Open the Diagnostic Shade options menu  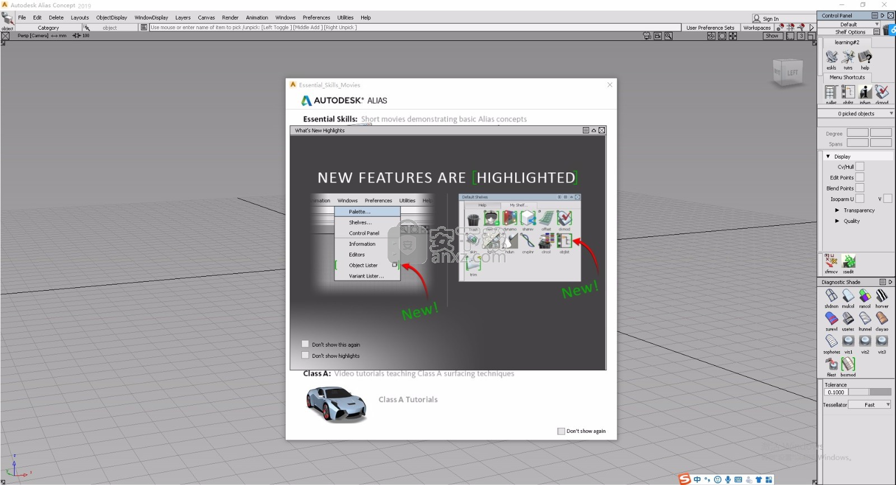tap(883, 282)
